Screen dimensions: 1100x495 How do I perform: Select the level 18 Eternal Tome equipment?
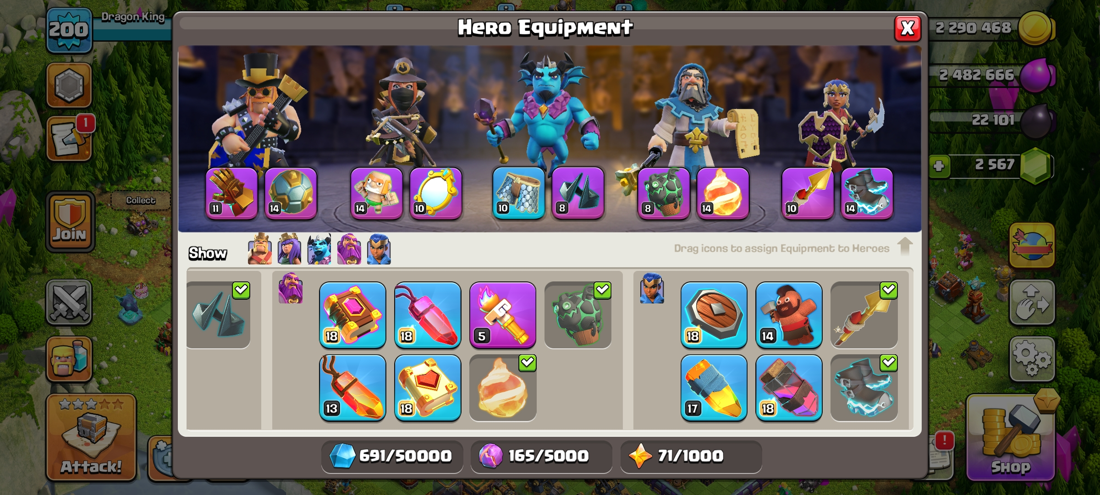(x=352, y=315)
